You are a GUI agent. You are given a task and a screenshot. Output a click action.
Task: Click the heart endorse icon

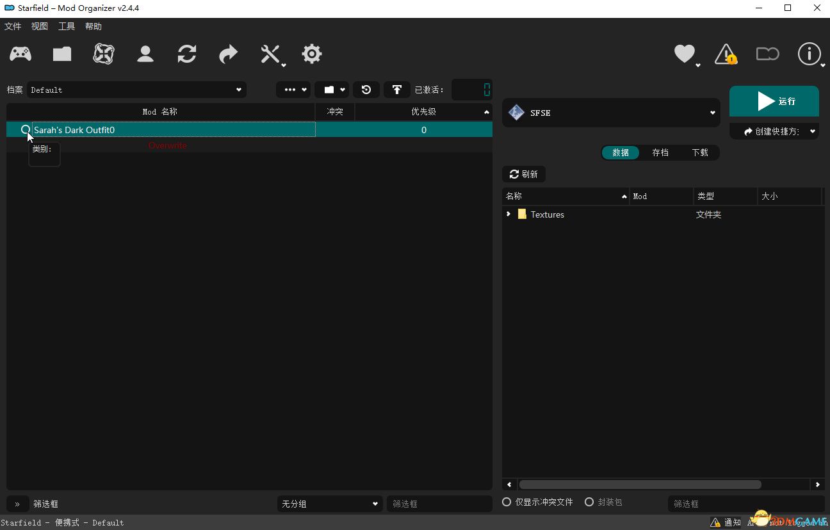(x=685, y=54)
